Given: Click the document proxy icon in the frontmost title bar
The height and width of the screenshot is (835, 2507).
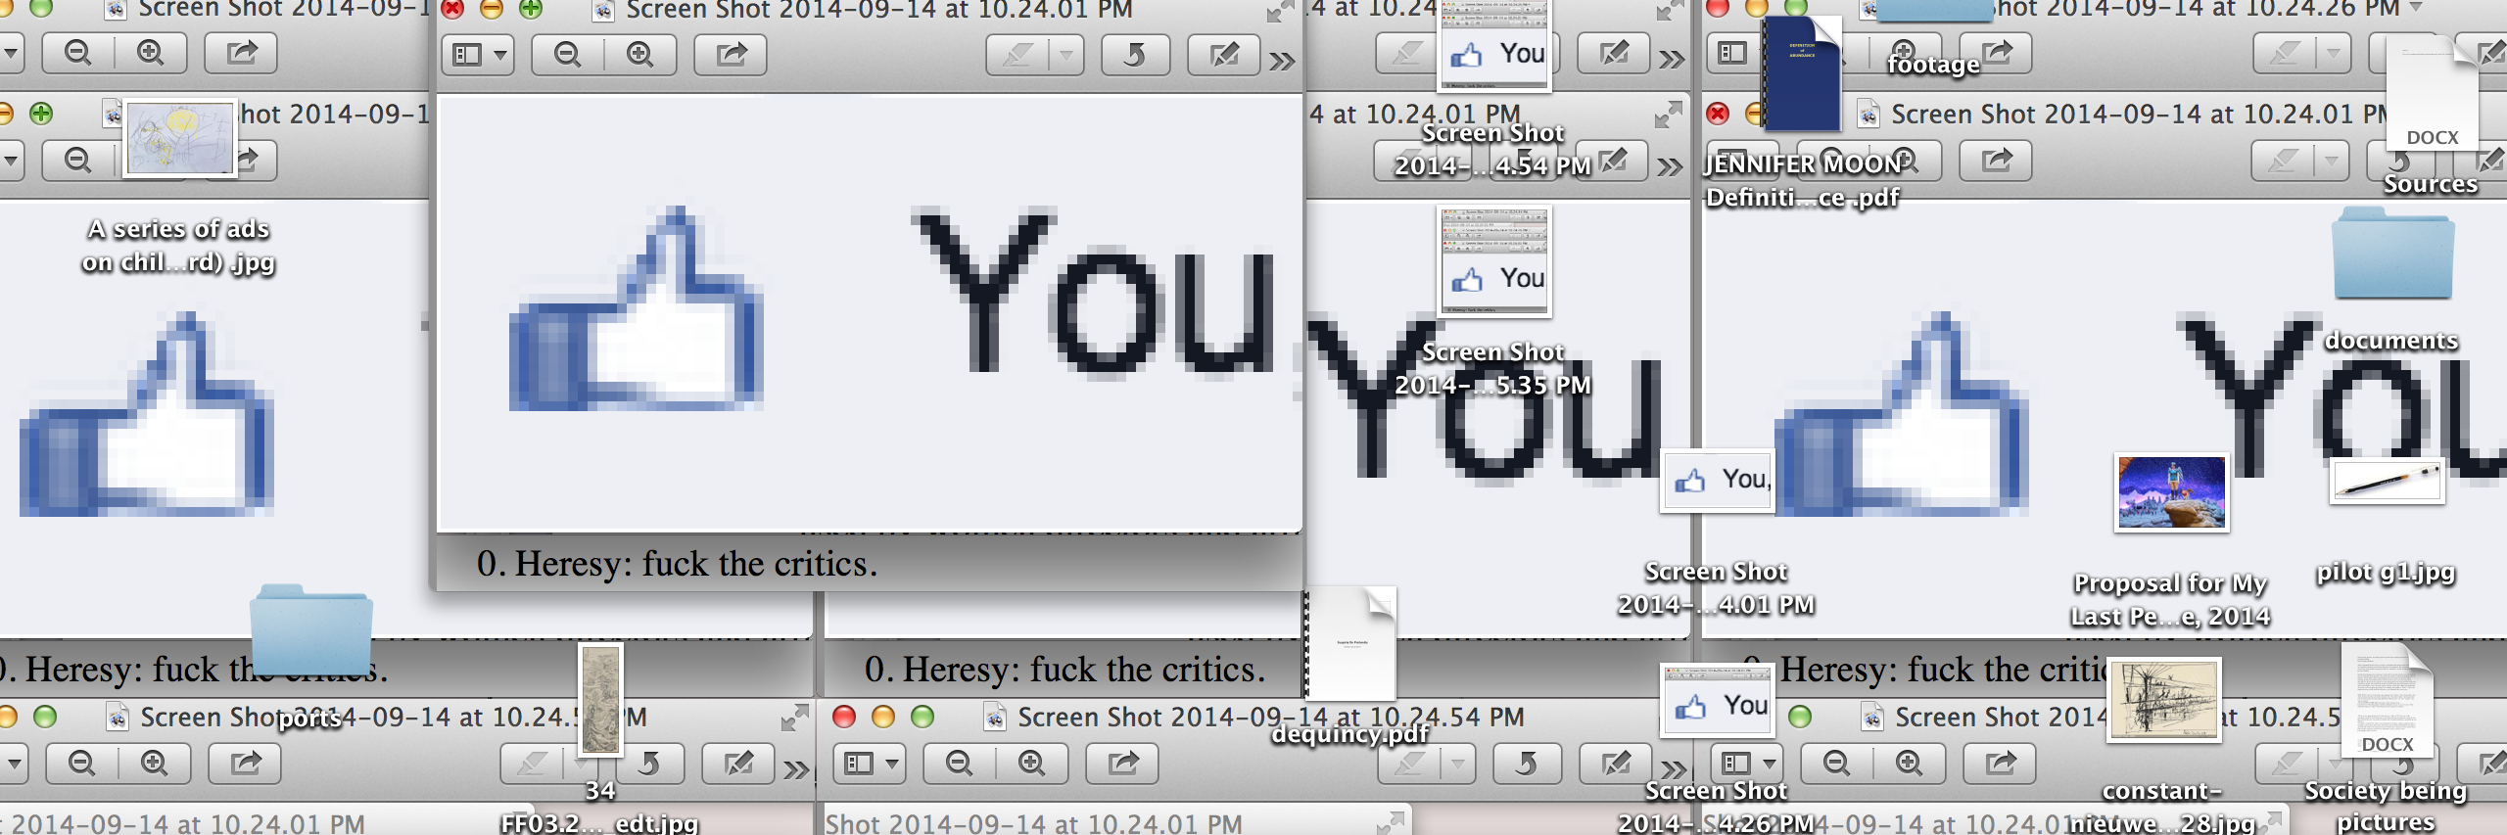Looking at the screenshot, I should 603,11.
